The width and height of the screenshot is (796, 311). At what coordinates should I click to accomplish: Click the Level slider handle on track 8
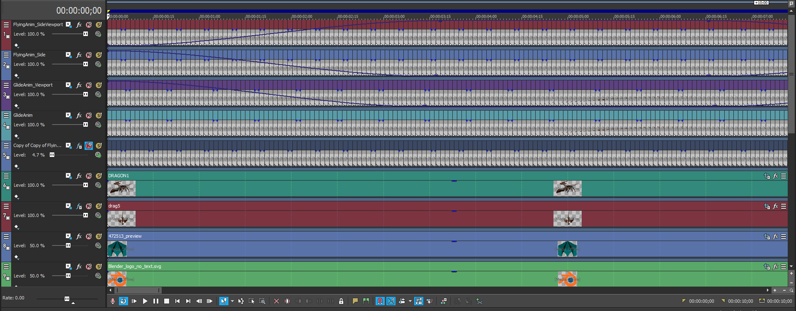point(68,246)
